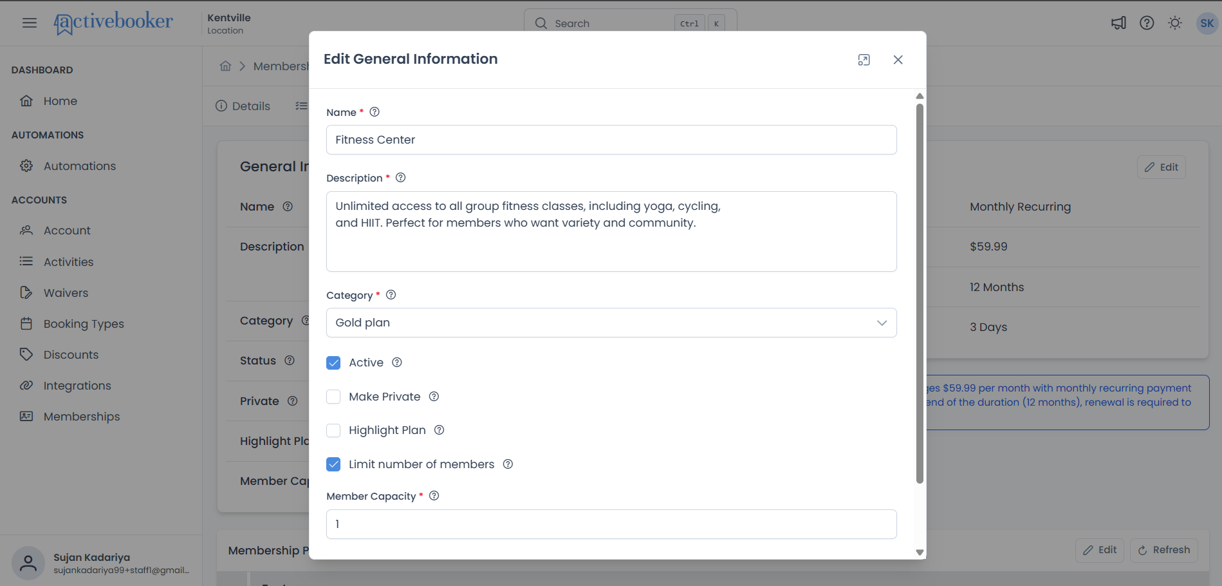Open the announcements megaphone icon
The width and height of the screenshot is (1222, 586).
(1118, 23)
